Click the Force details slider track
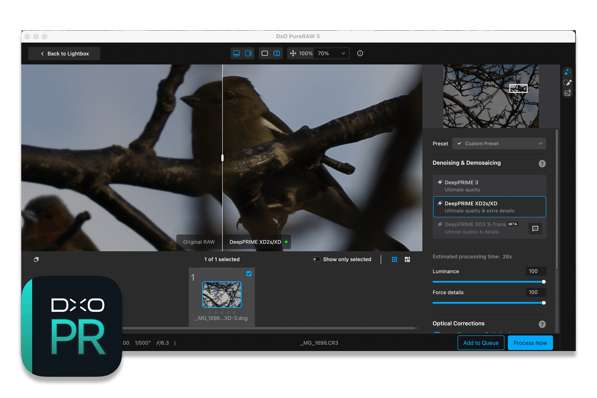 click(x=489, y=303)
